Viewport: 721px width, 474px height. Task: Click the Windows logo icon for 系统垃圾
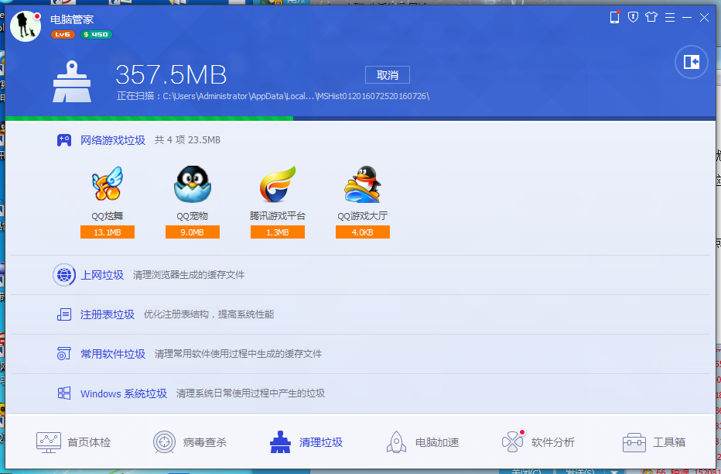pos(64,393)
